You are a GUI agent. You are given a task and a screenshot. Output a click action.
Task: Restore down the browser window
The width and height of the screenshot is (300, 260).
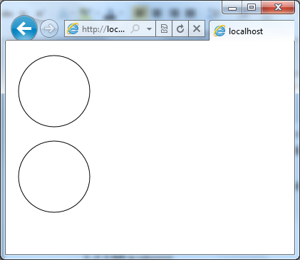point(252,8)
